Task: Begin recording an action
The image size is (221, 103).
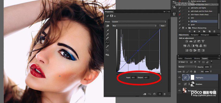Action: click(x=194, y=31)
